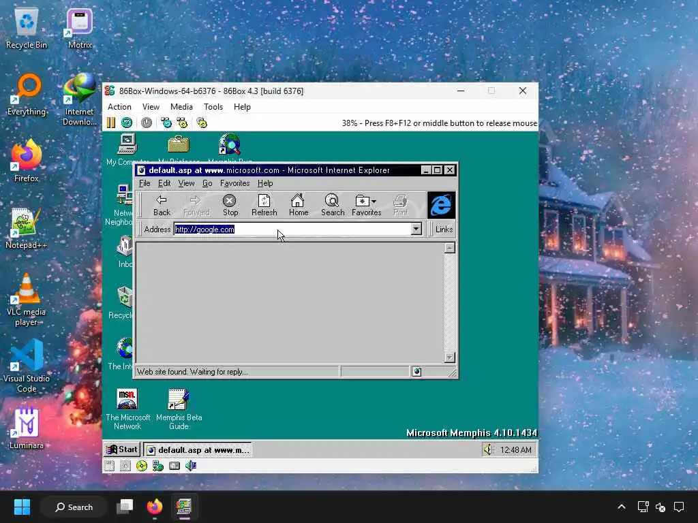Click the Windows taskbar Search box
This screenshot has height=523, width=698.
[74, 507]
